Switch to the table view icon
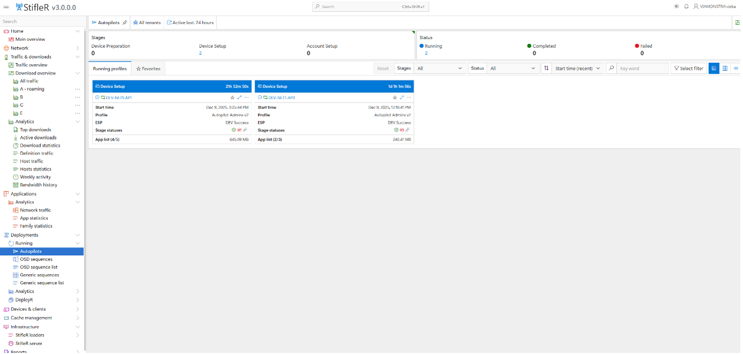The height and width of the screenshot is (354, 743). click(725, 68)
